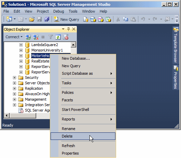Viewport: 181px width, 158px height.
Task: Expand the Security folder node
Action: tap(14, 77)
